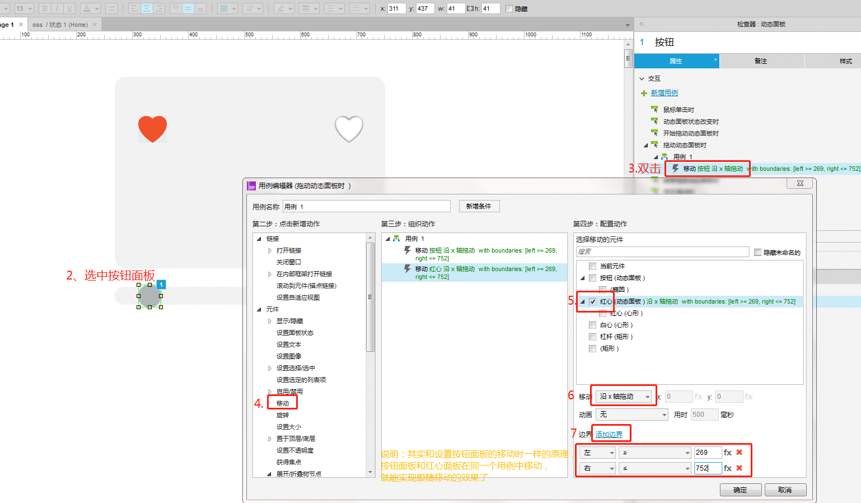Toggle italic text formatting in the toolbar

(x=57, y=8)
